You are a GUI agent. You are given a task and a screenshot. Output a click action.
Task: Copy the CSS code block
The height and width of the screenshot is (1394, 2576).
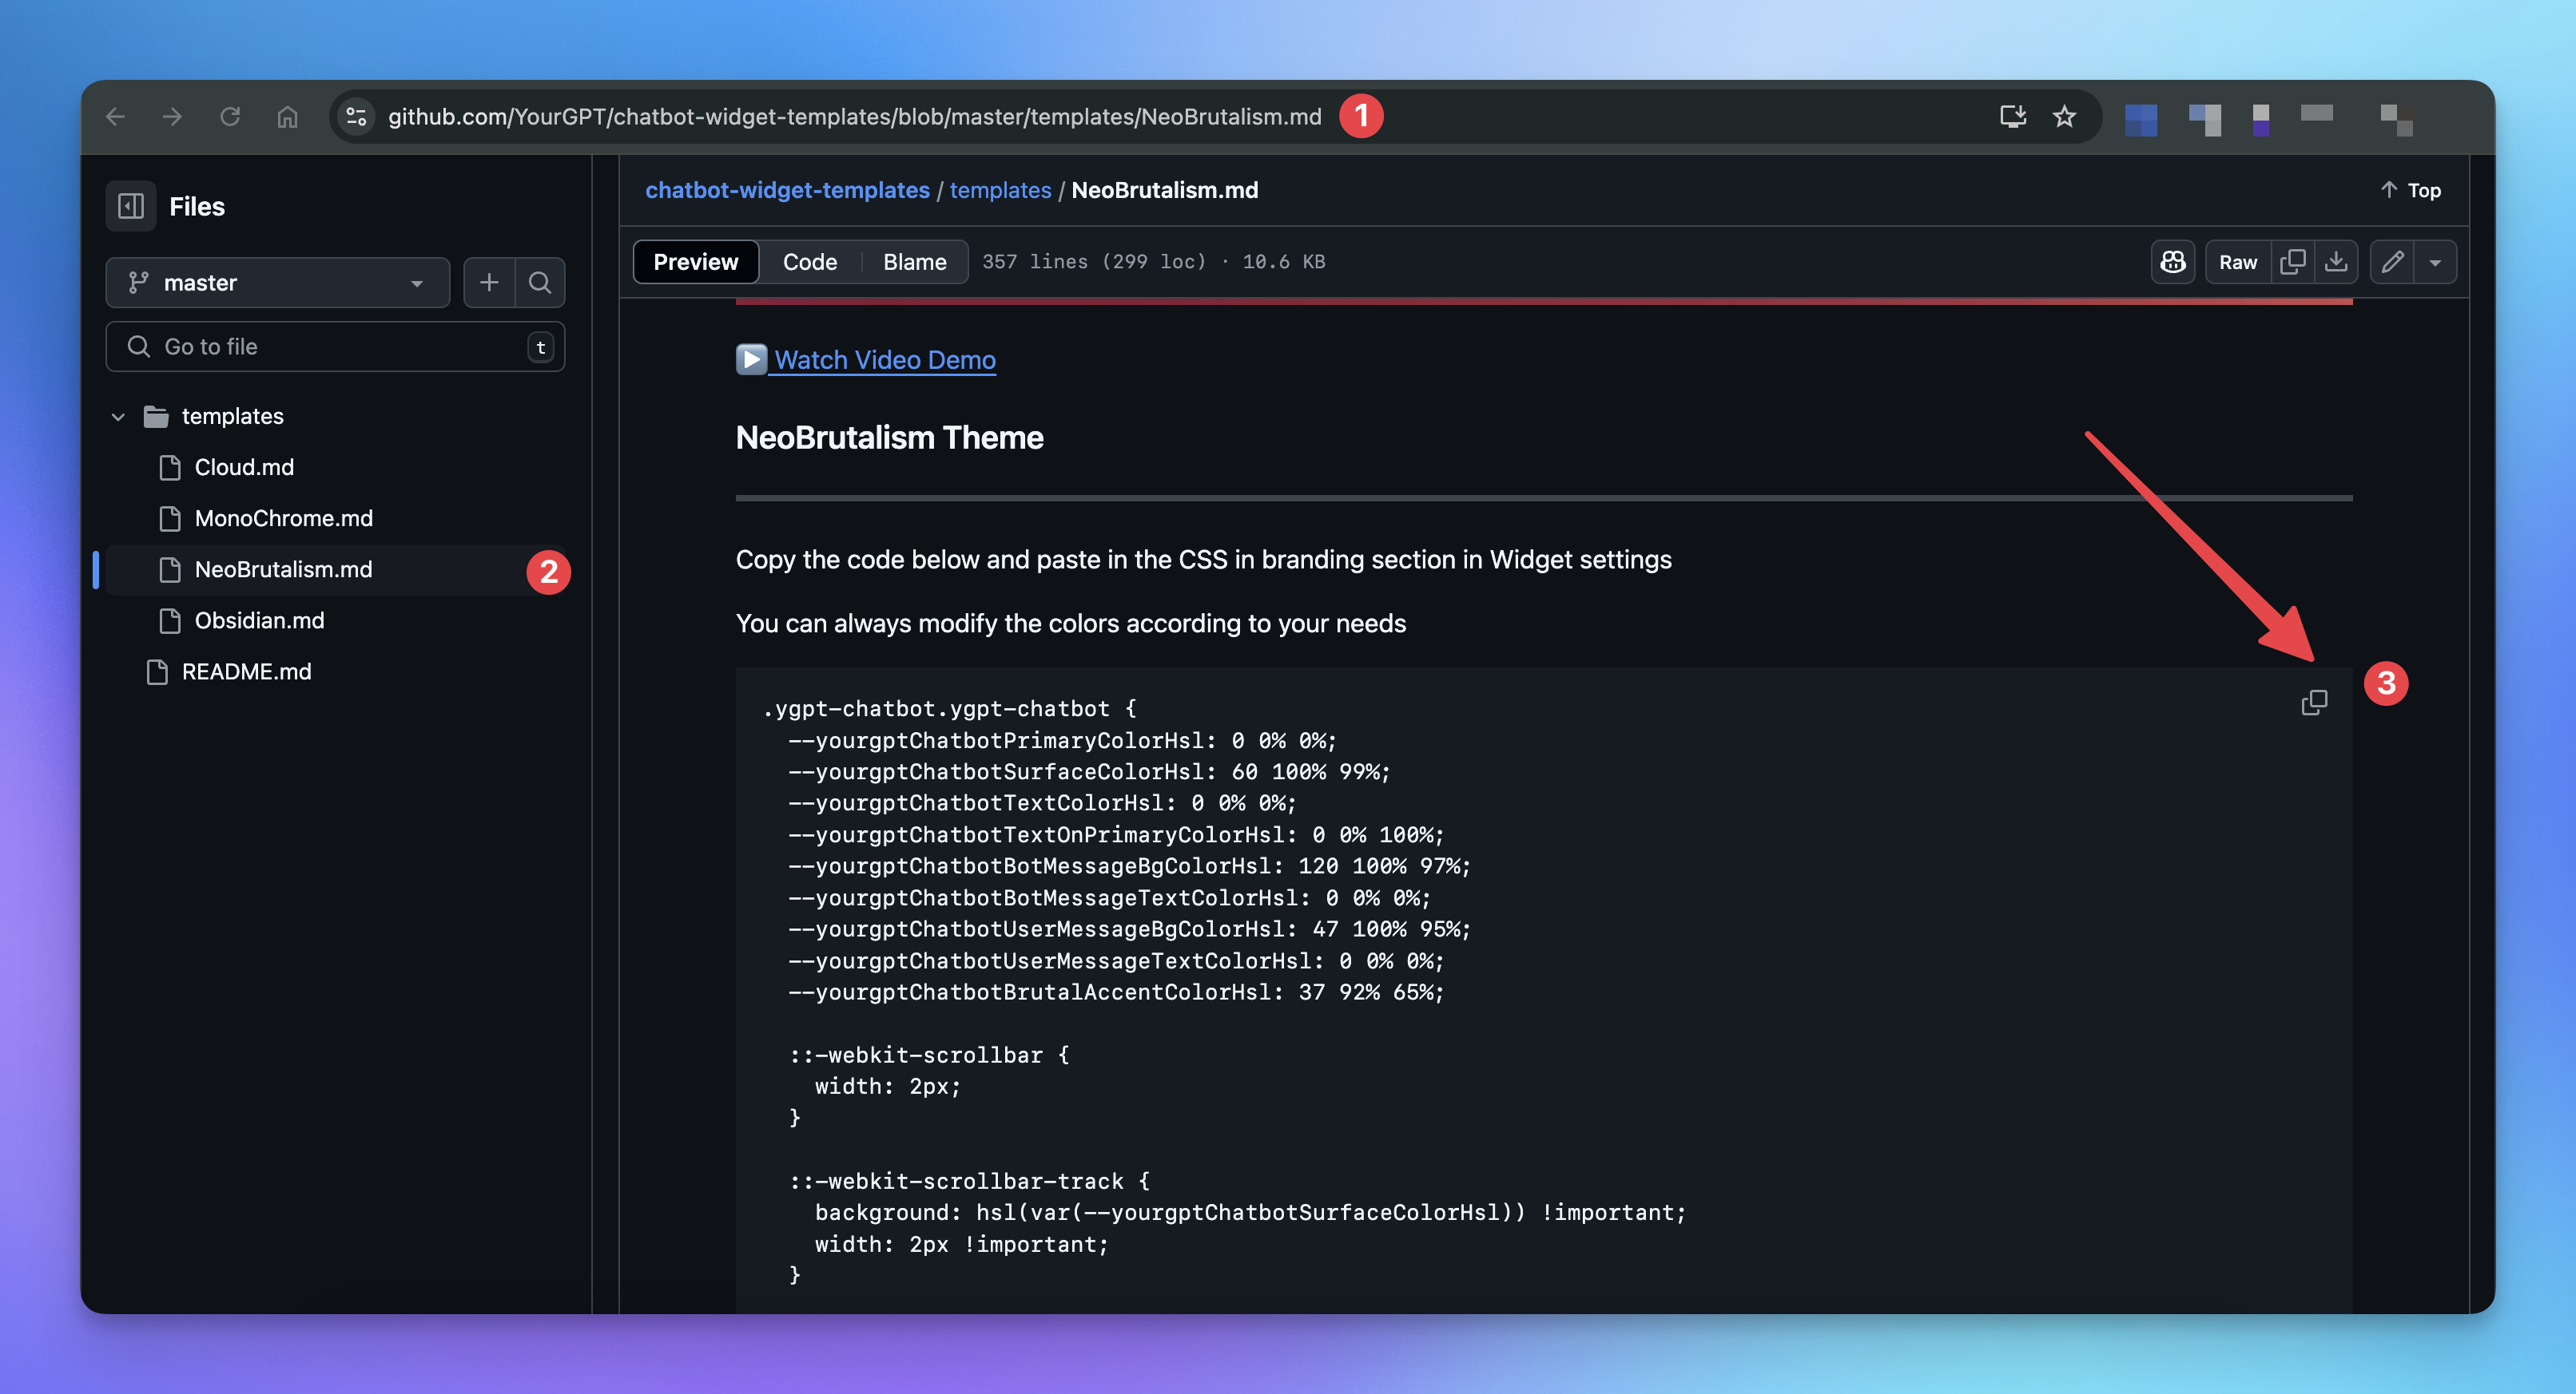pyautogui.click(x=2314, y=703)
